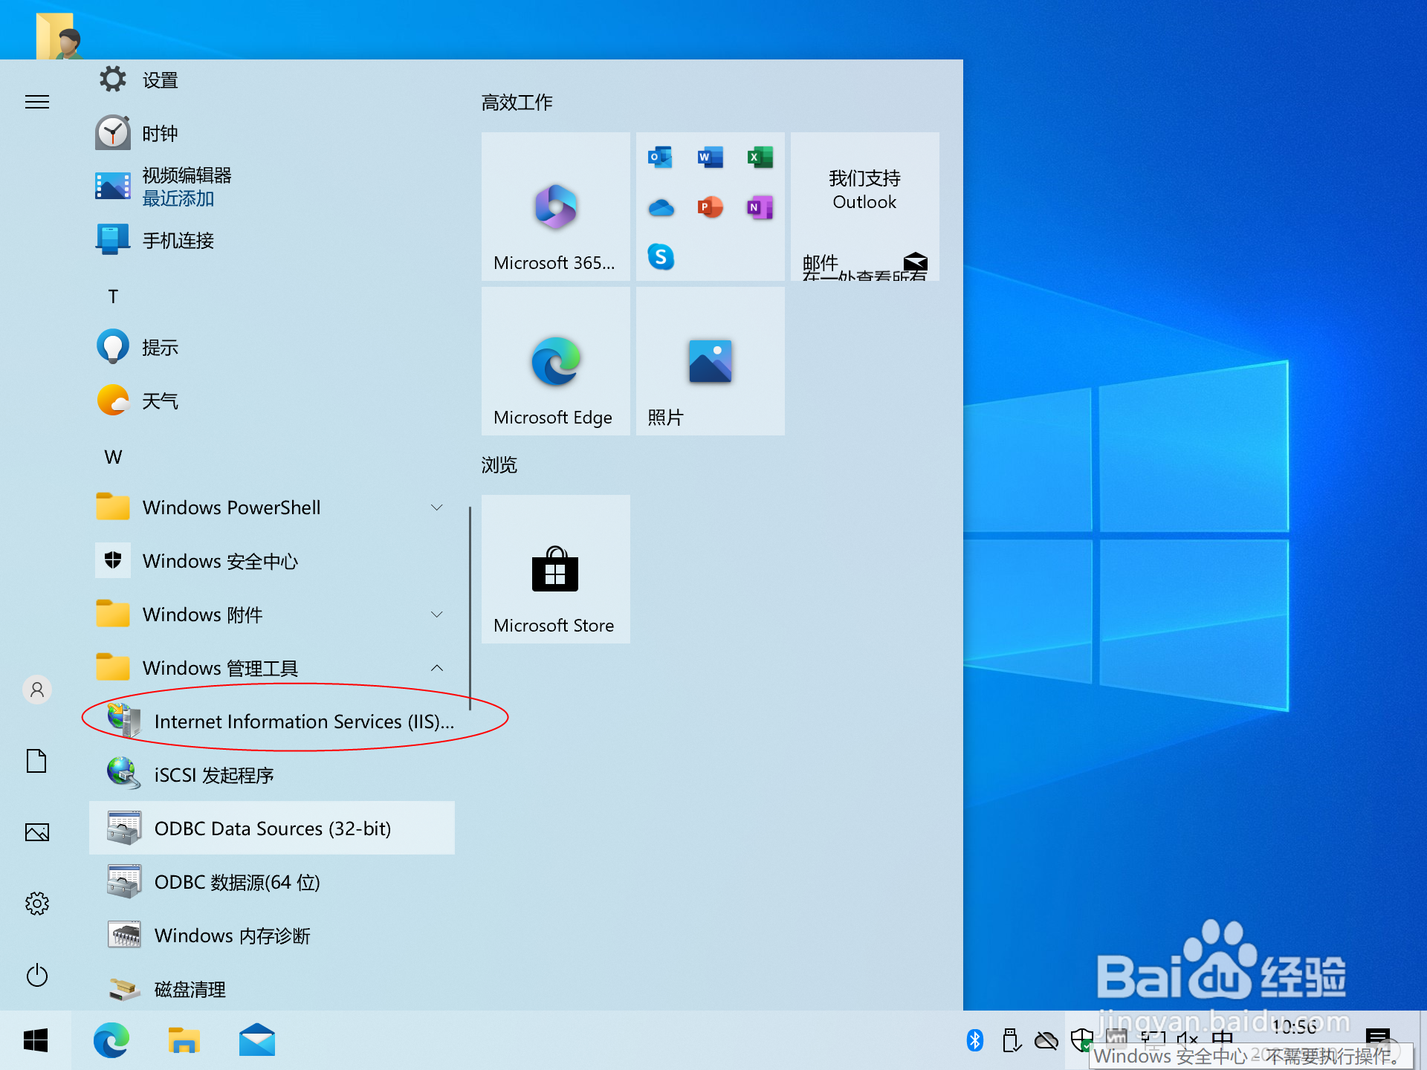Open the Microsoft Edge tile
Viewport: 1427px width, 1070px height.
(x=556, y=361)
